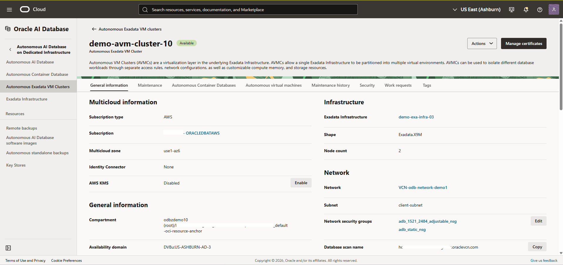Click the search resources input field
This screenshot has height=265, width=563.
tap(248, 9)
